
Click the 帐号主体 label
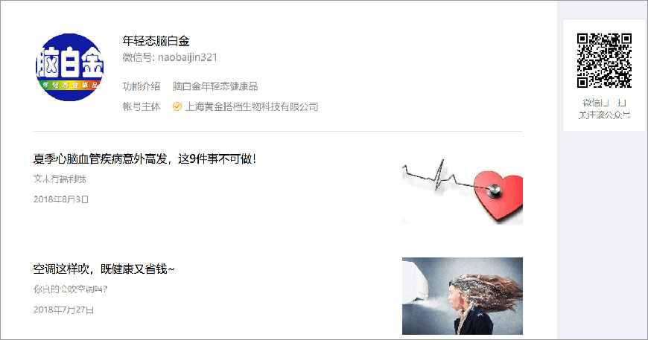tap(141, 106)
